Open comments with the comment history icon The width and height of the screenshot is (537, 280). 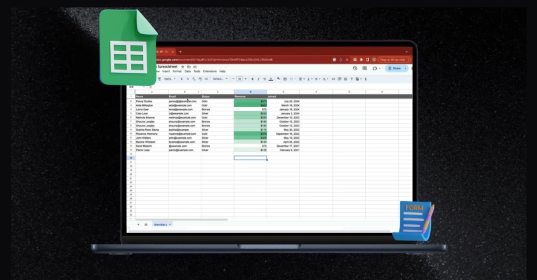tap(364, 68)
